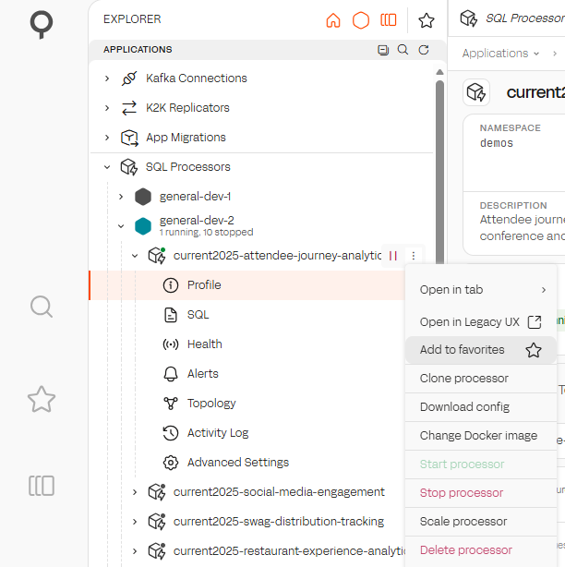Open favorites star in left sidebar

pyautogui.click(x=42, y=399)
